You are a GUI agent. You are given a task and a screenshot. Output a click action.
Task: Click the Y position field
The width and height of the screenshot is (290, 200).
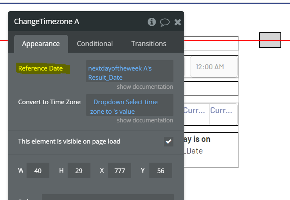[161, 171]
